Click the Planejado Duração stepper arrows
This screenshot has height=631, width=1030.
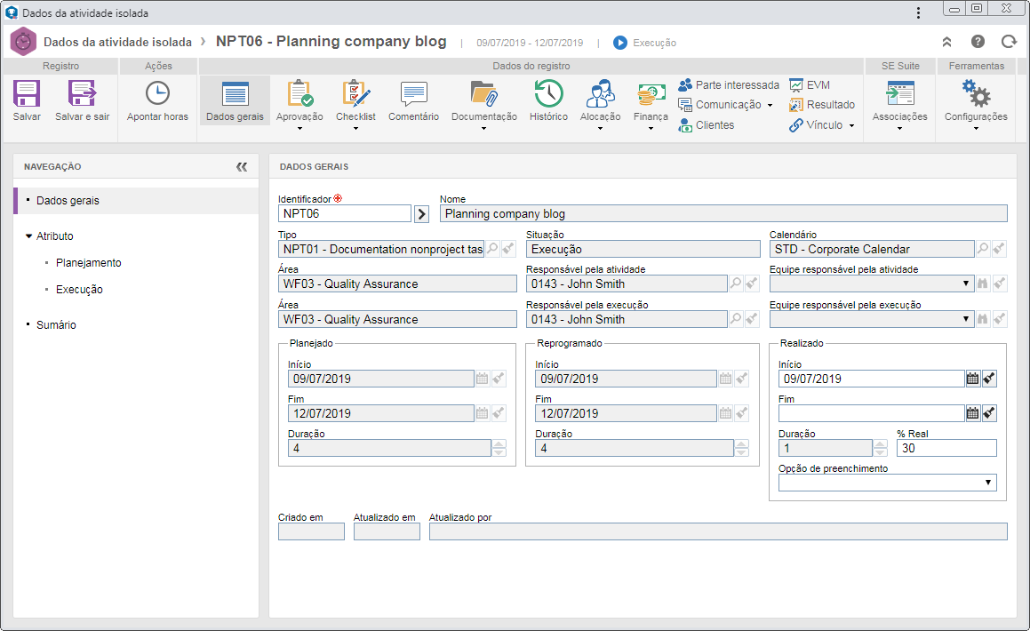tap(499, 449)
